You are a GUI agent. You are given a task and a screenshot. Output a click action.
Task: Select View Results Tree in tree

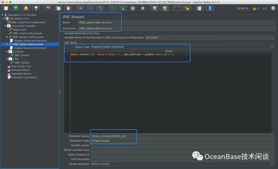tap(21, 66)
